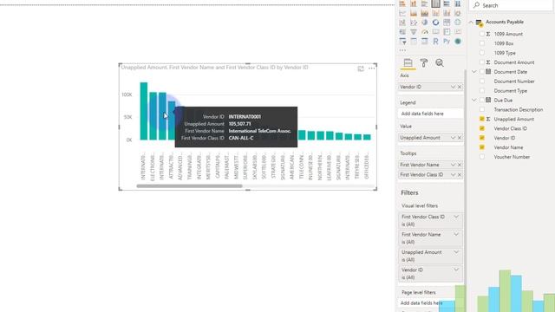Remove Vendor ID from Axis
This screenshot has width=555, height=312.
tap(460, 87)
